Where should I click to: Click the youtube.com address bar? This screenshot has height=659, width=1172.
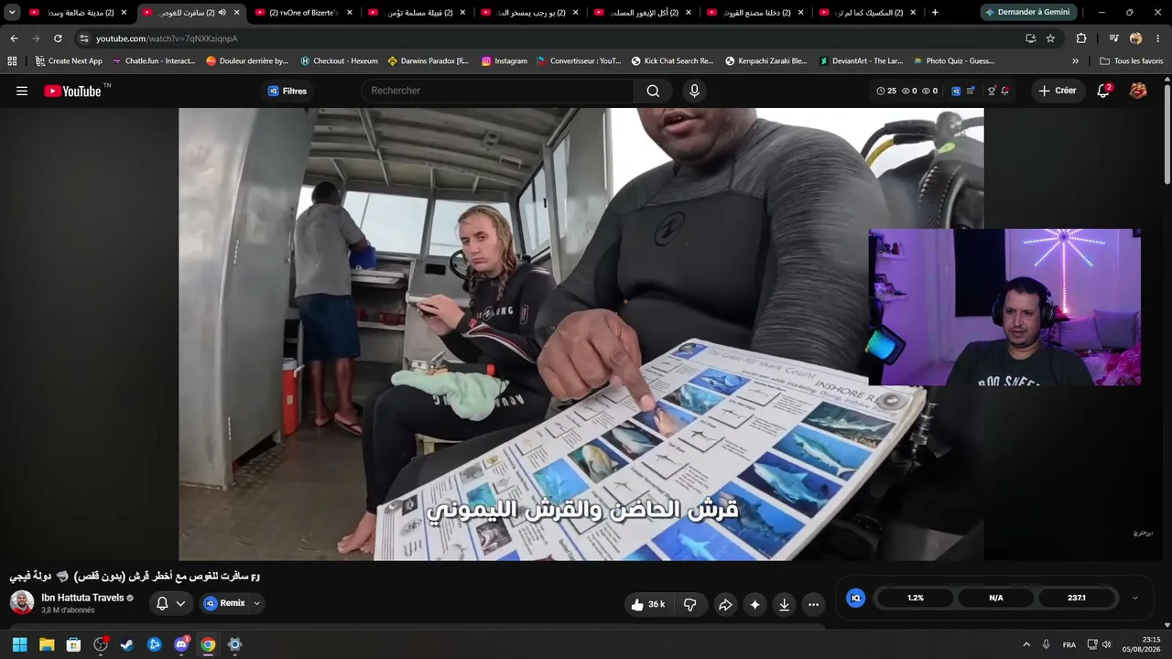point(549,38)
